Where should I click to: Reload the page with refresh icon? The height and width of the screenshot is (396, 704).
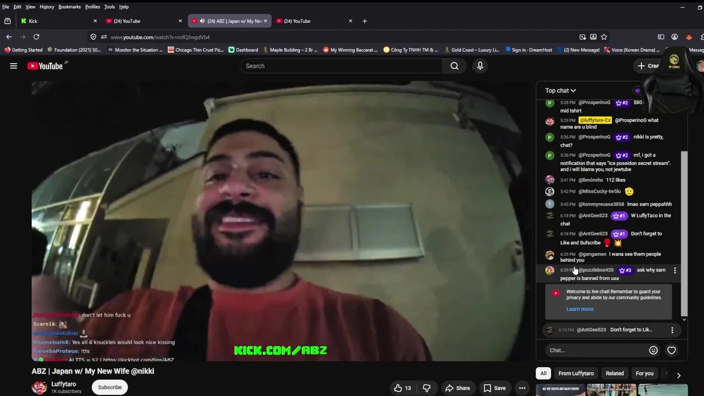click(x=36, y=37)
